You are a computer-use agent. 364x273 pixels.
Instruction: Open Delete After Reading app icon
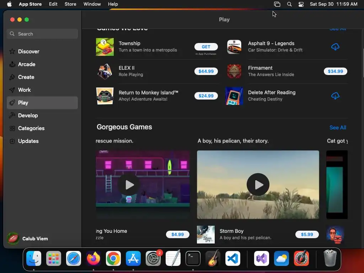tap(234, 96)
